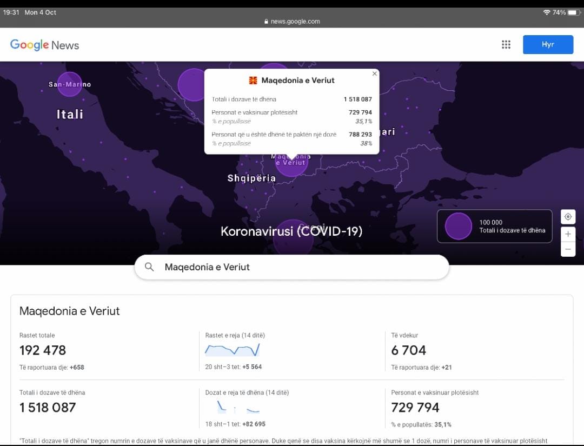Click the new cases 14-day sparkline chart

click(x=233, y=350)
